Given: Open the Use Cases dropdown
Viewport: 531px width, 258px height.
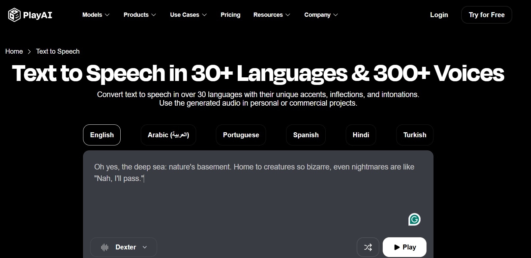Looking at the screenshot, I should pyautogui.click(x=189, y=15).
